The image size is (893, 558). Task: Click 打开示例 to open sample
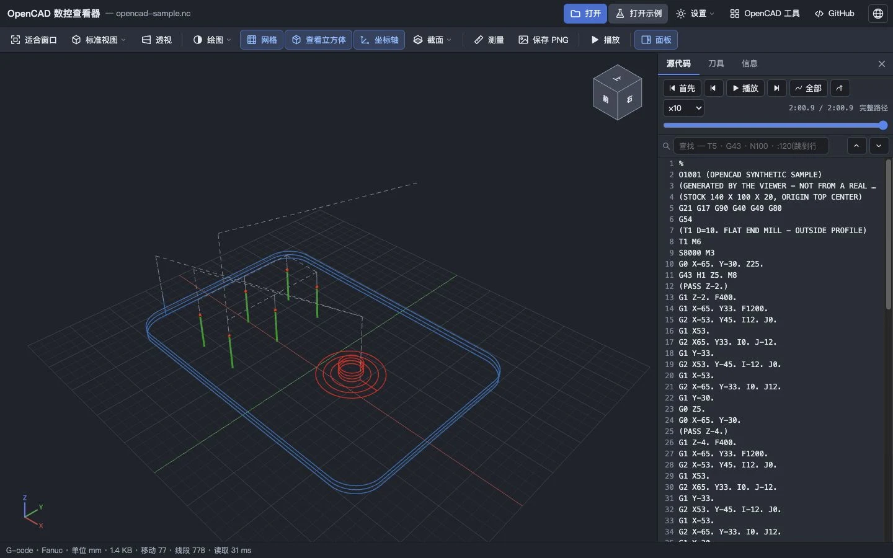tap(638, 13)
